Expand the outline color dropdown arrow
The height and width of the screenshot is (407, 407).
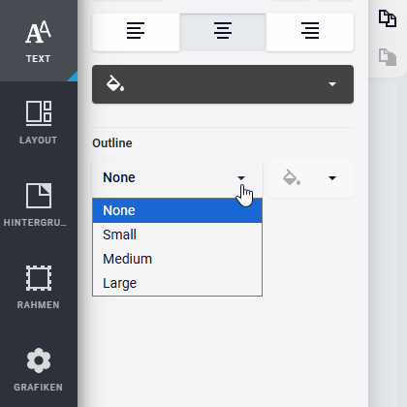pyautogui.click(x=332, y=178)
